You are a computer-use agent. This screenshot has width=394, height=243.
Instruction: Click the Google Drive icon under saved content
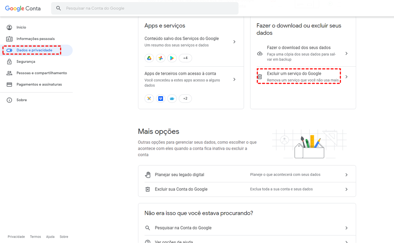[x=149, y=58]
